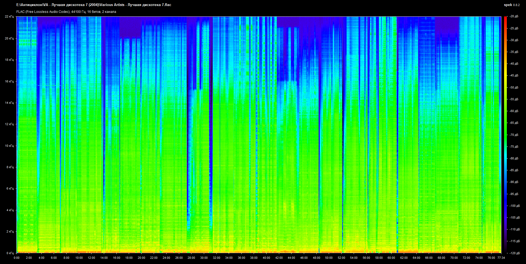Click the FLAC codec info line
Screen dimensions: 526x264
pos(66,12)
